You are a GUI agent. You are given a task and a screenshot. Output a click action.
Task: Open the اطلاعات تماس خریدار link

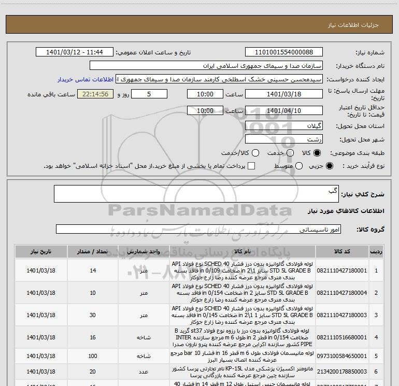85,79
